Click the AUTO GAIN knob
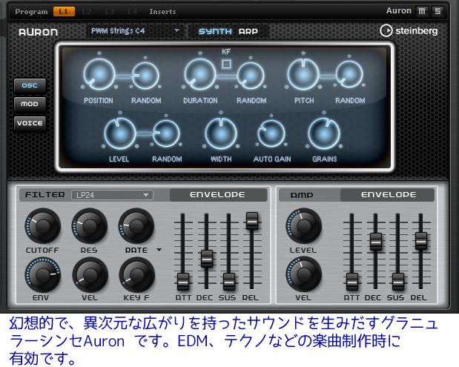 pyautogui.click(x=271, y=133)
